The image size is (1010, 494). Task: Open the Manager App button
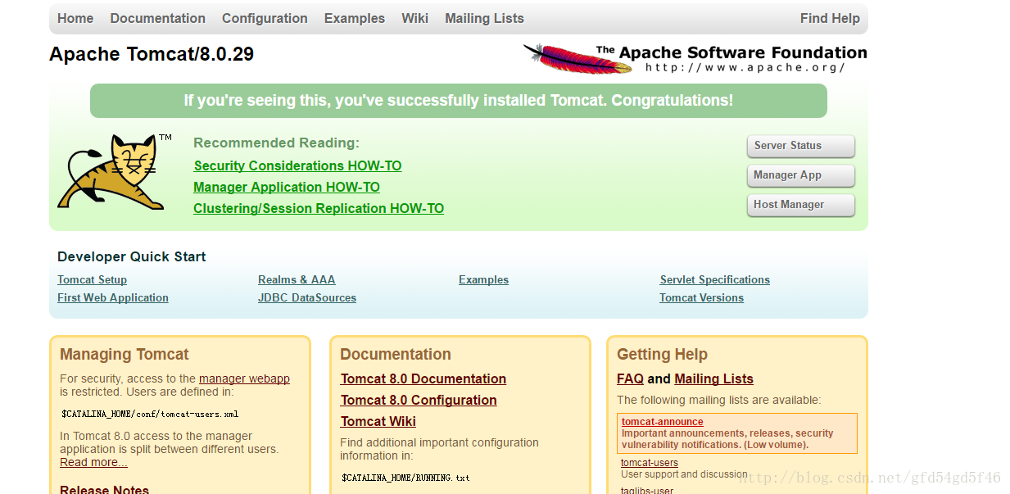tap(800, 175)
